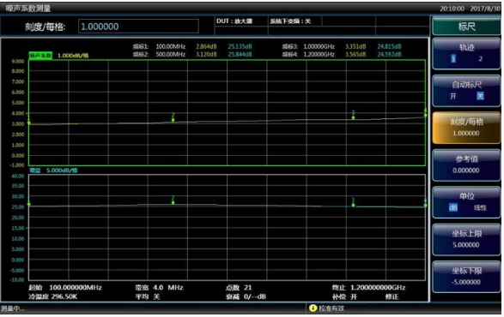The width and height of the screenshot is (504, 317).
Task: Click the cold temperature 296.50K value
Action: pos(64,296)
